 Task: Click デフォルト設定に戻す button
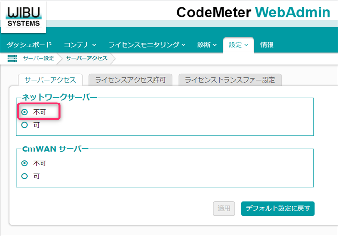point(278,208)
